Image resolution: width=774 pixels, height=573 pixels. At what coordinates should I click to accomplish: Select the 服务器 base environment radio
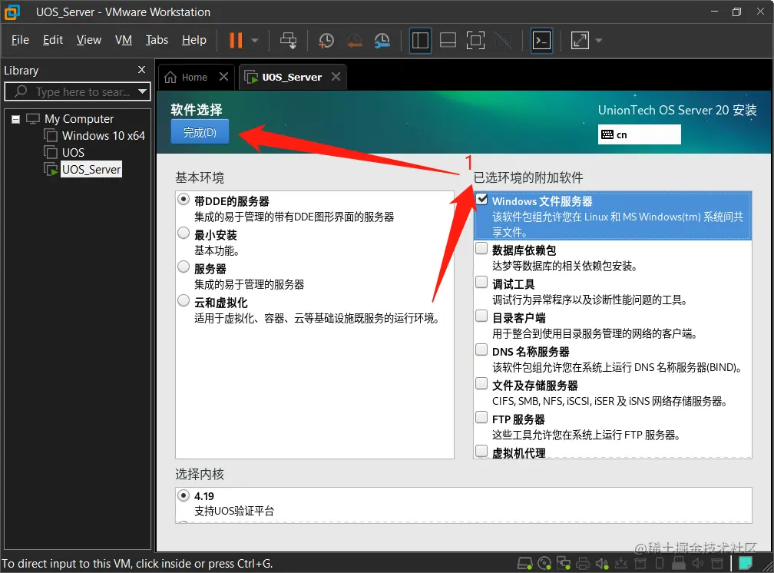click(184, 267)
